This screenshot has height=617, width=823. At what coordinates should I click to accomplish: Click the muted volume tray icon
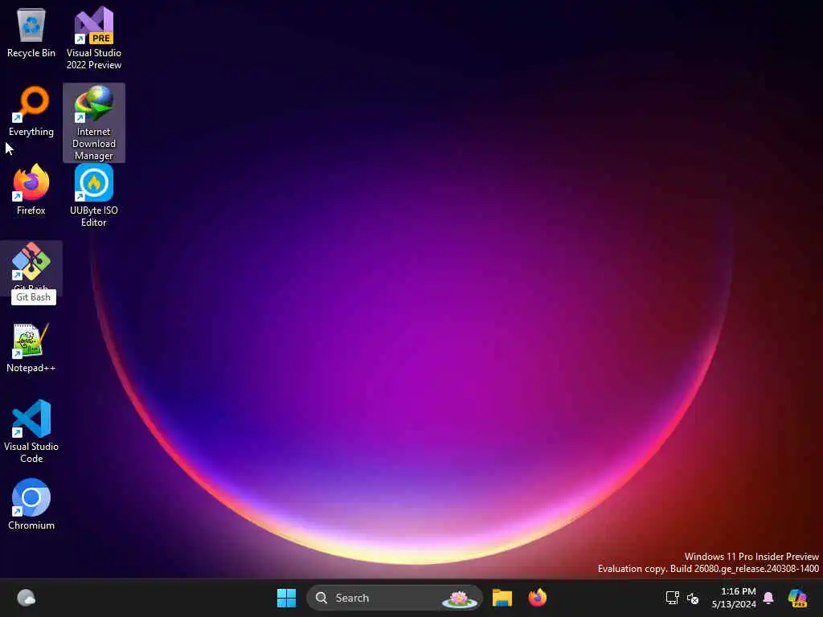693,598
